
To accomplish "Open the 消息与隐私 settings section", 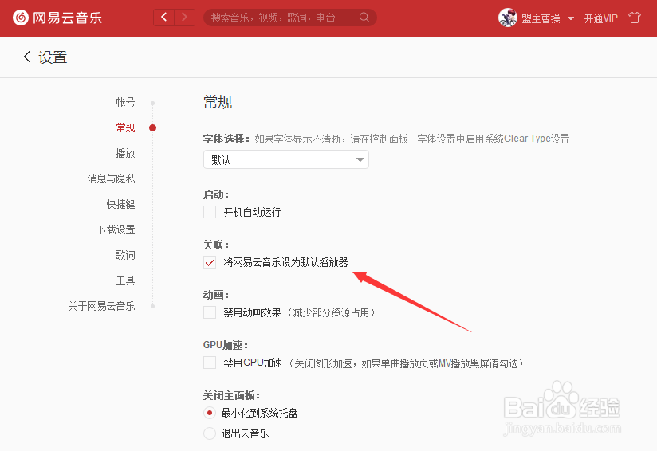I will click(111, 178).
